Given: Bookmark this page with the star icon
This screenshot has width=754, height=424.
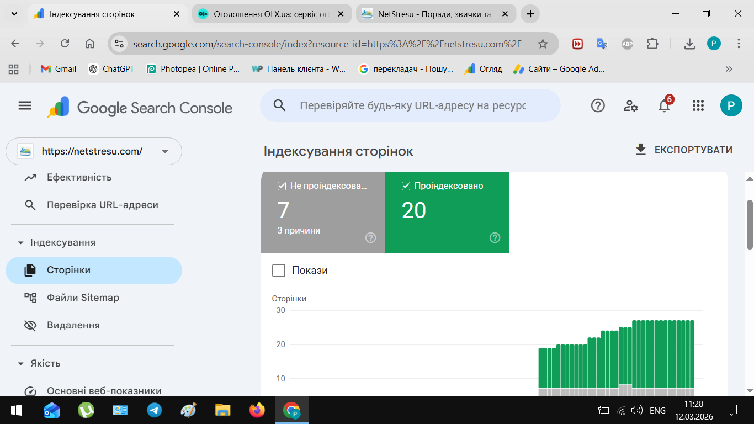Looking at the screenshot, I should point(543,44).
